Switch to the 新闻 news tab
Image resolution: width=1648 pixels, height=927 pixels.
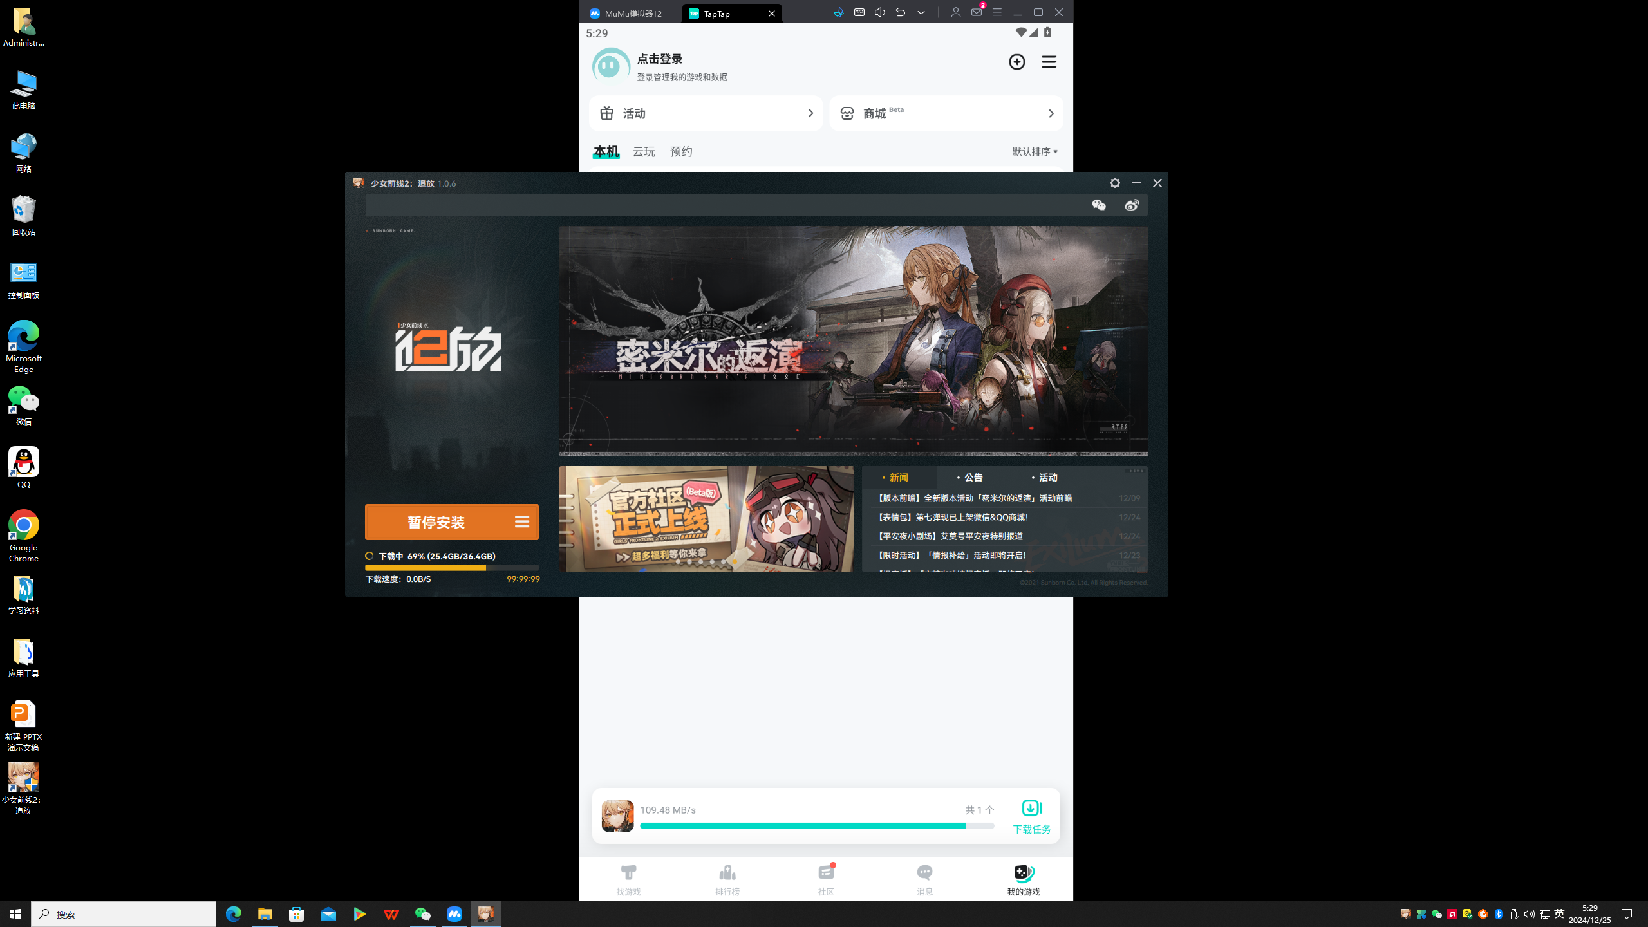click(x=899, y=478)
